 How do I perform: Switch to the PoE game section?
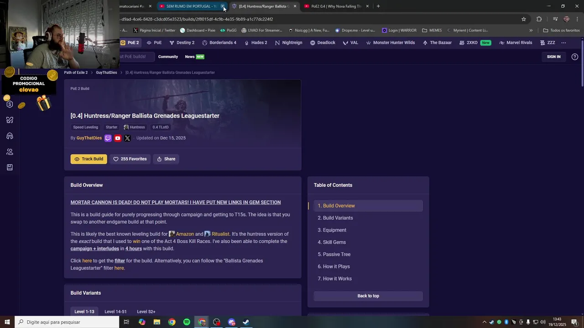(154, 42)
